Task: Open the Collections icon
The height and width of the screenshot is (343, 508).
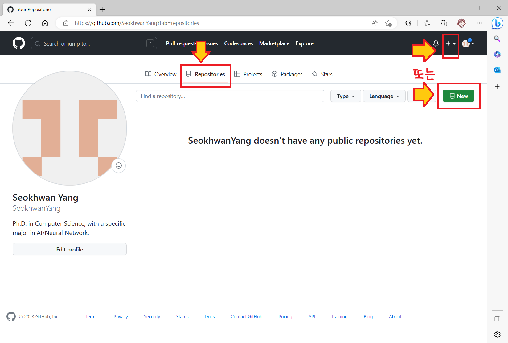Action: (x=444, y=23)
